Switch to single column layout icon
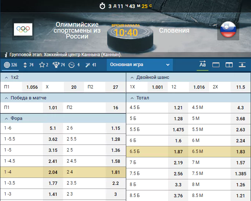 click(x=216, y=65)
